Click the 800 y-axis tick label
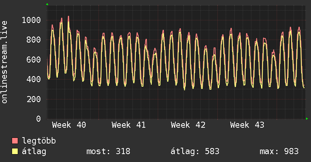Viewport: 311px width, 162px height. click(x=34, y=40)
